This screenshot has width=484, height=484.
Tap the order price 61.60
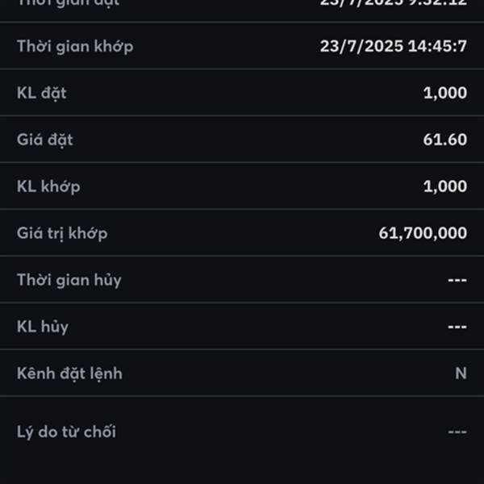point(445,140)
